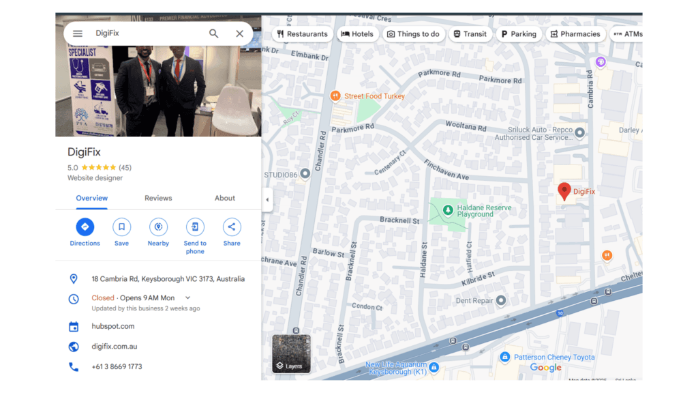Expand opening hours with the chevron
698x393 pixels.
188,297
